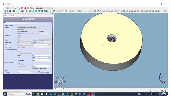
Task: Activate the What's This help cursor icon
Action: [54, 11]
